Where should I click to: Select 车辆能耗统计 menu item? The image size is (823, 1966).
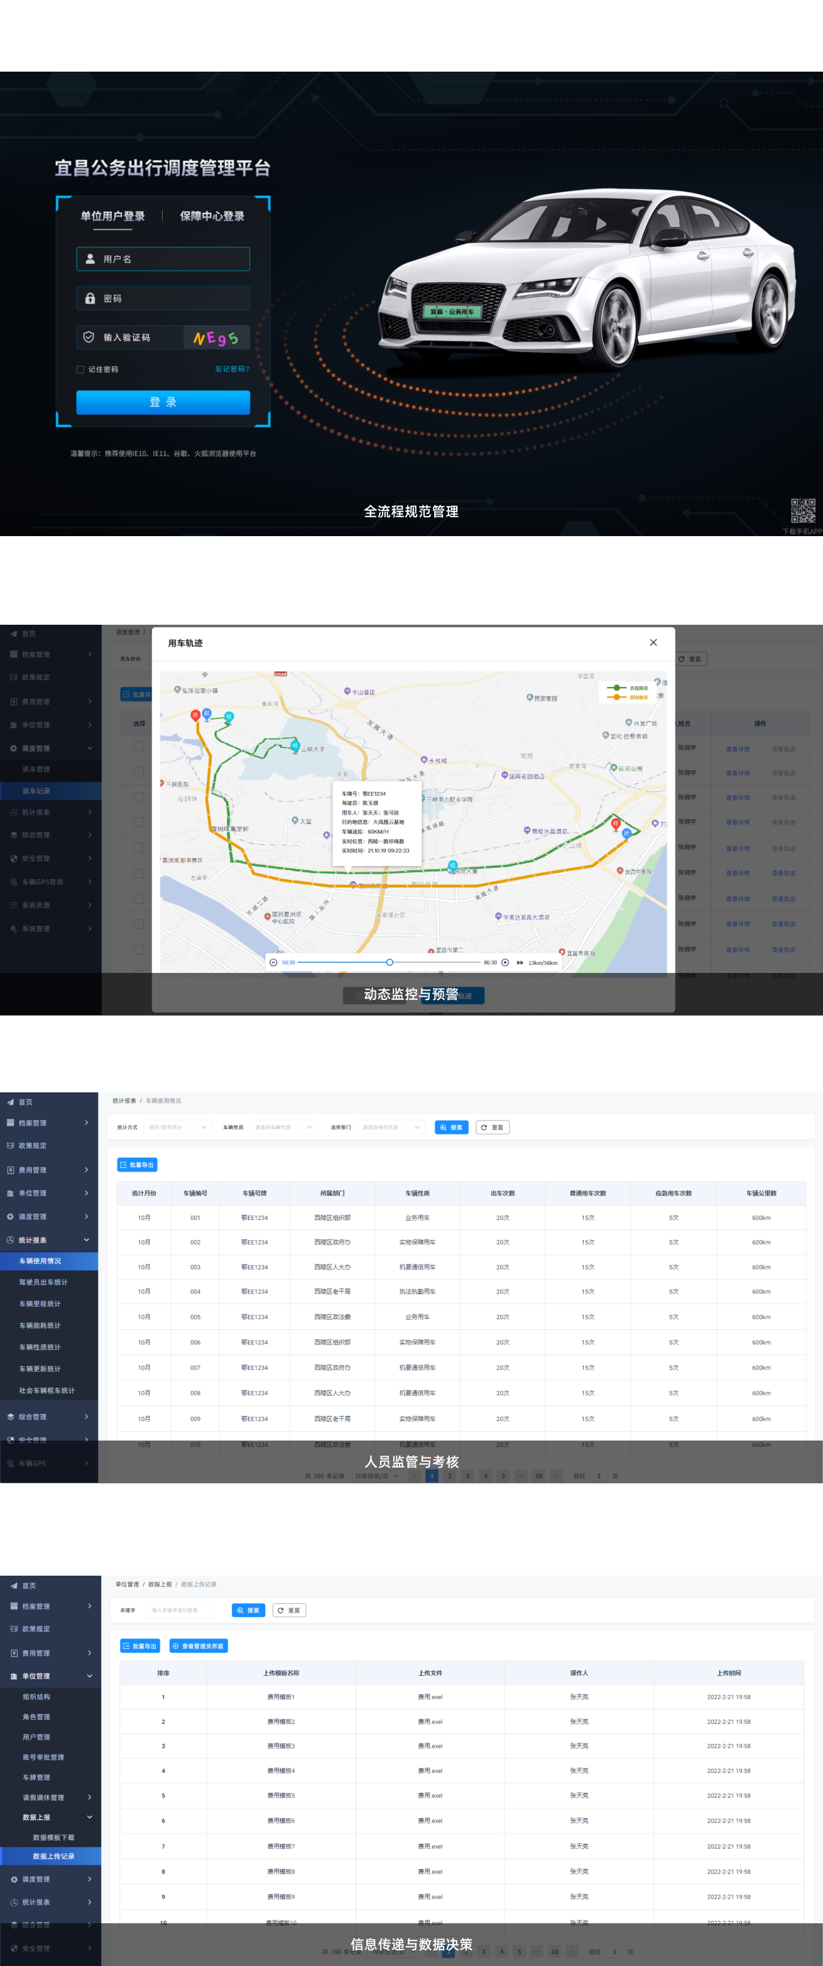(x=40, y=1326)
